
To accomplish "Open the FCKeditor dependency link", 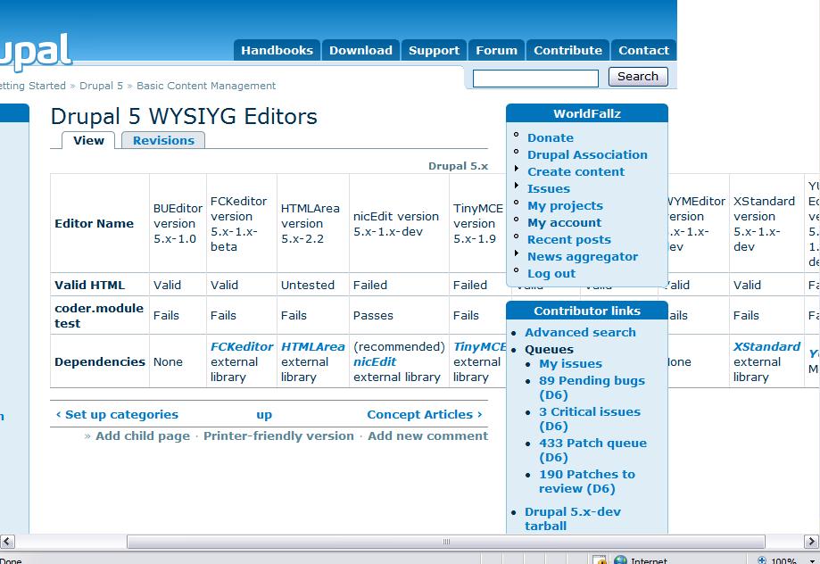I will (x=242, y=346).
